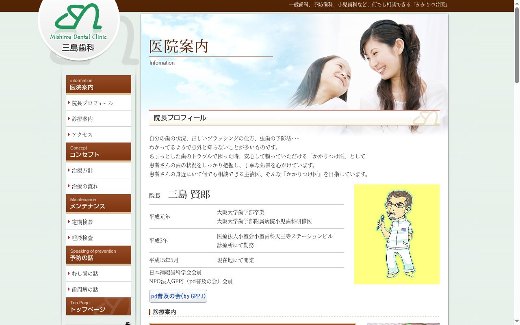Click 大阪大学歯学部卒業 text
Viewport: 520px width, 325px height.
pos(240,212)
